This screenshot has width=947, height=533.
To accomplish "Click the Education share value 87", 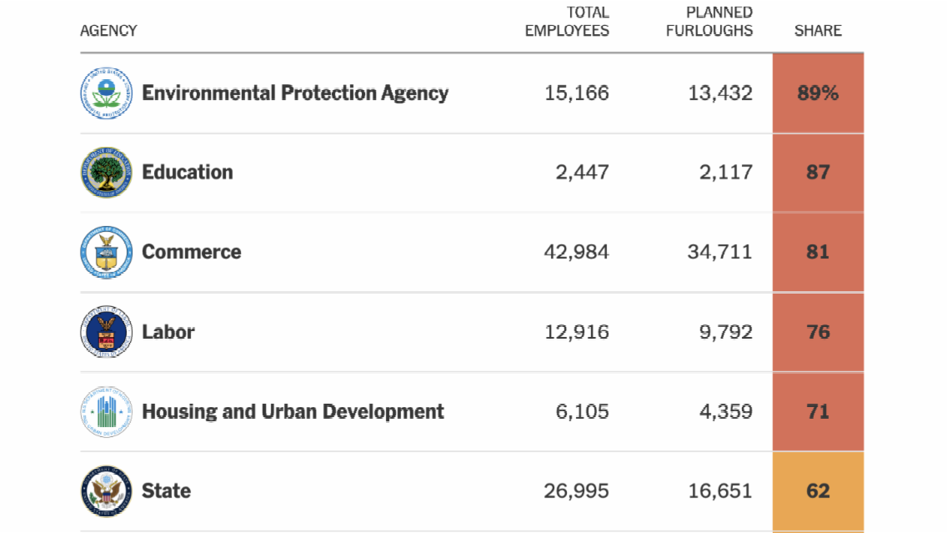I will click(818, 173).
